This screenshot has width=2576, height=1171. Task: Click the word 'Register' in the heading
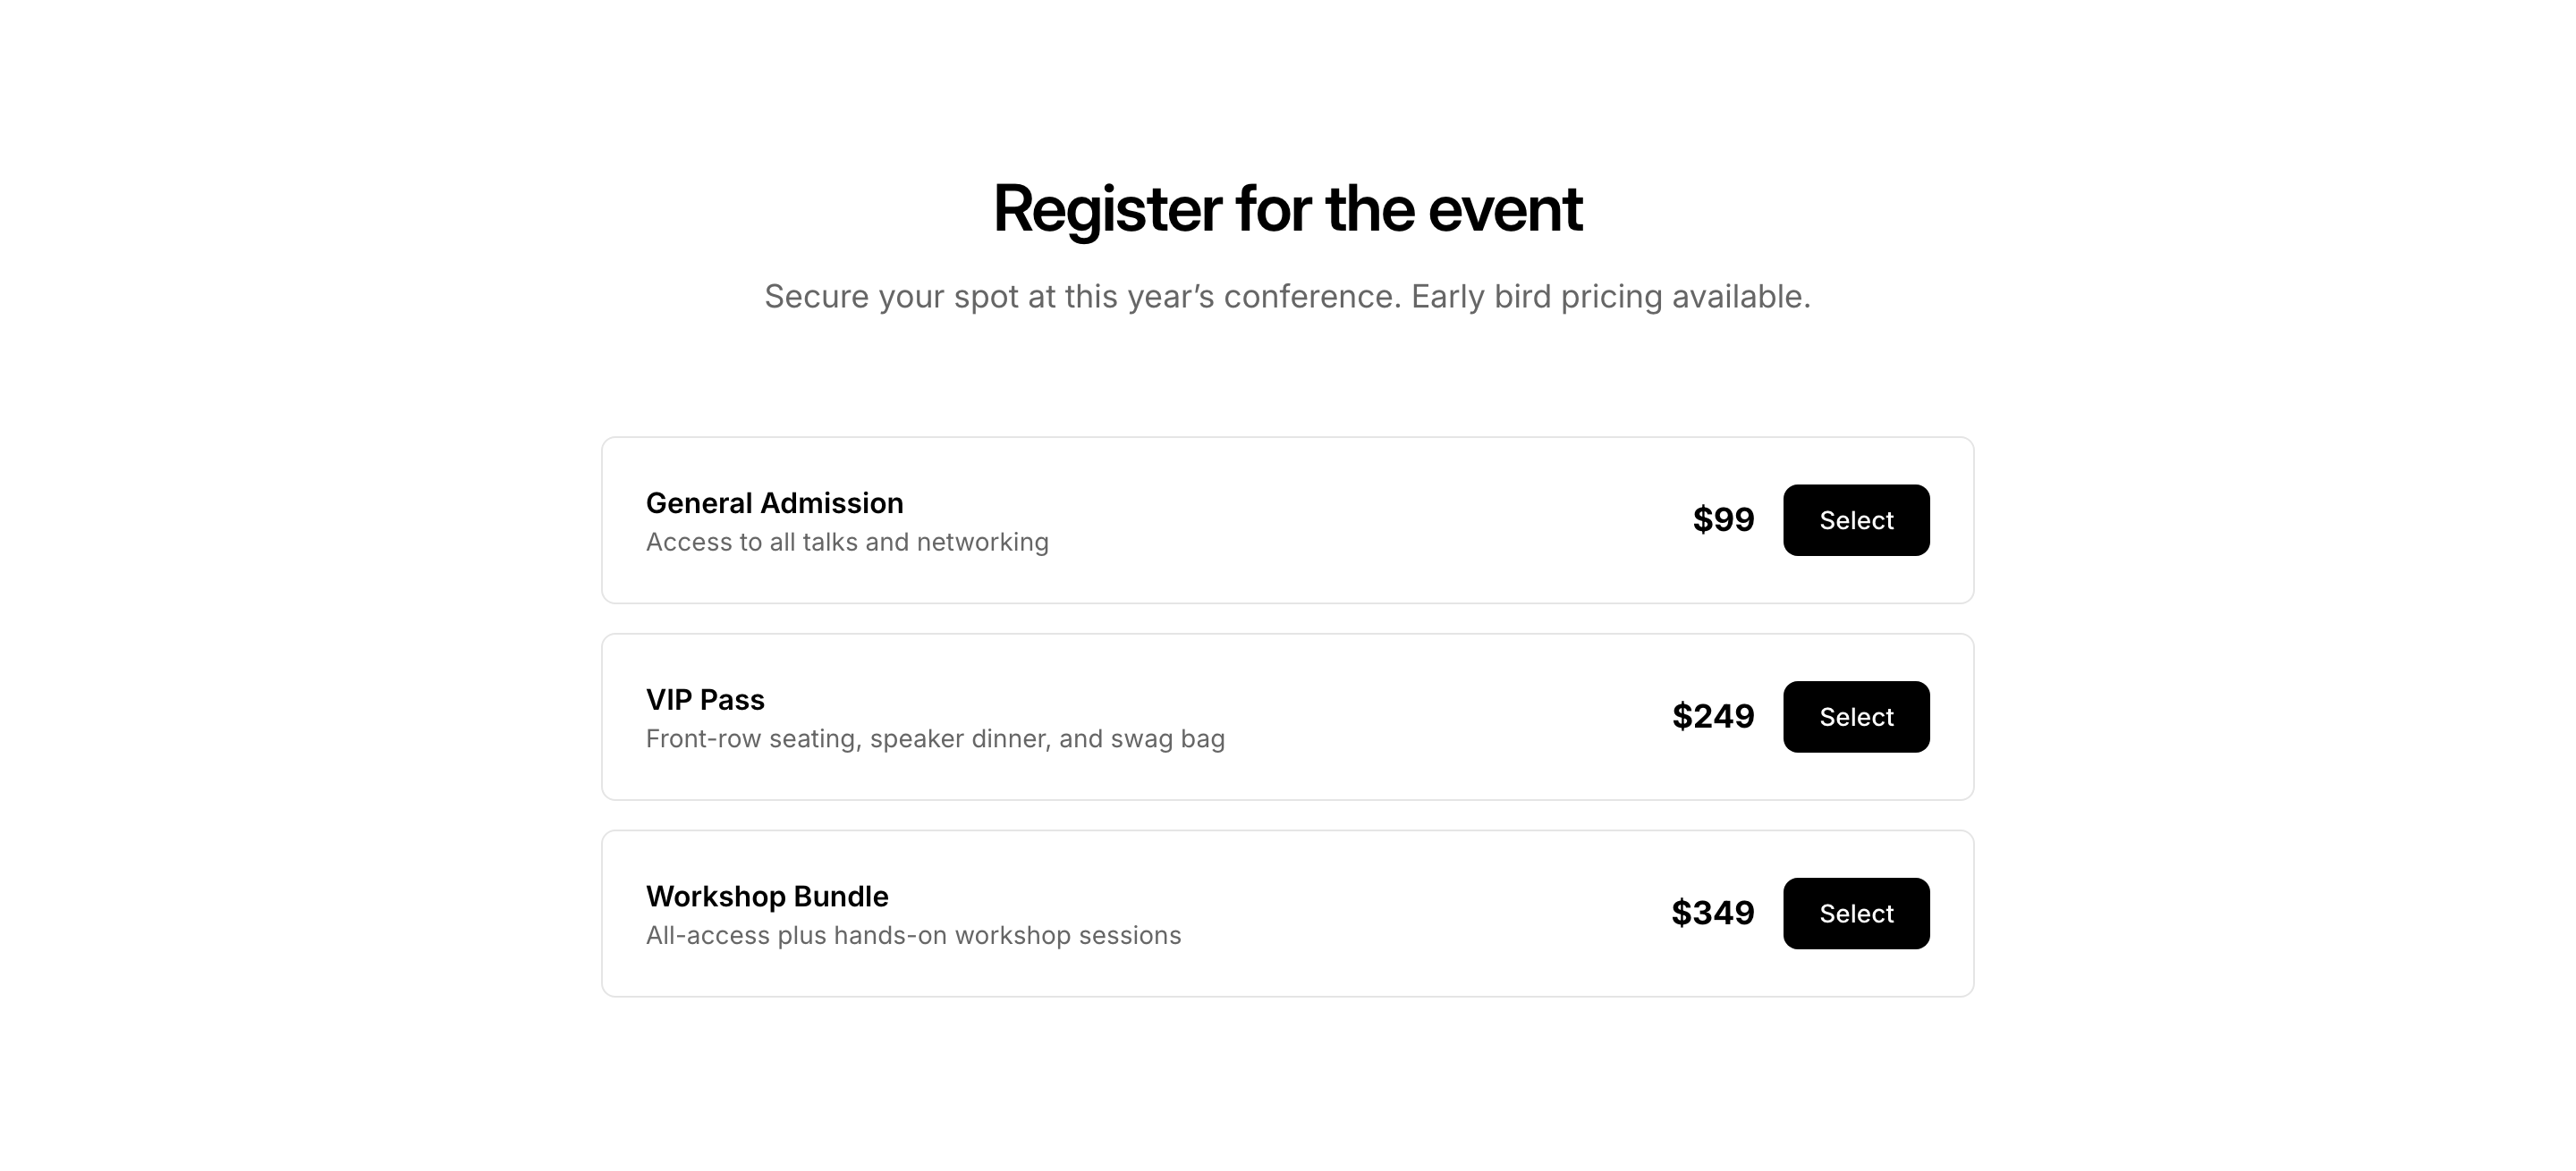tap(1107, 210)
